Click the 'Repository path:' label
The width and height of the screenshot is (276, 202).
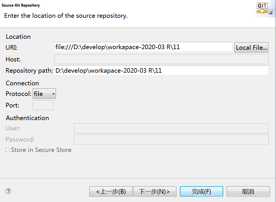(29, 71)
